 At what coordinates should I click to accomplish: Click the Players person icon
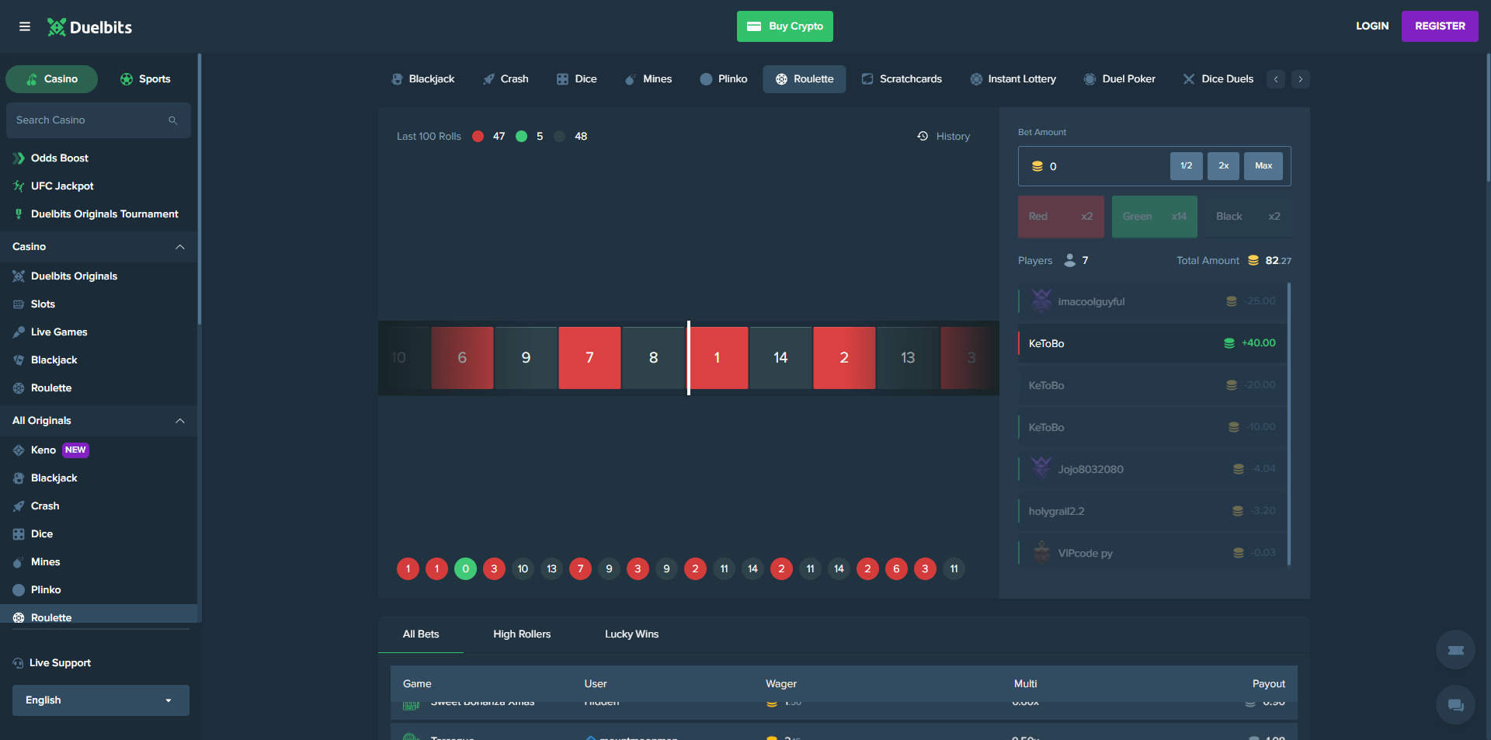1070,260
